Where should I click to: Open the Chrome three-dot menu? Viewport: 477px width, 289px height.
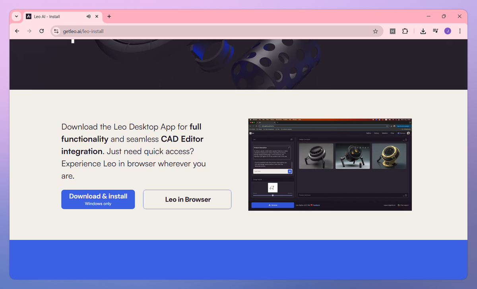(x=460, y=31)
